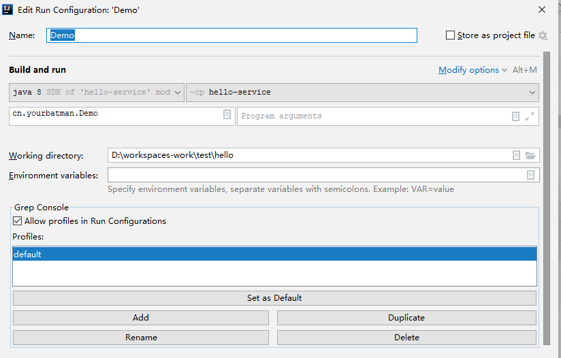Click the gear icon beside Store as project file

(x=543, y=35)
